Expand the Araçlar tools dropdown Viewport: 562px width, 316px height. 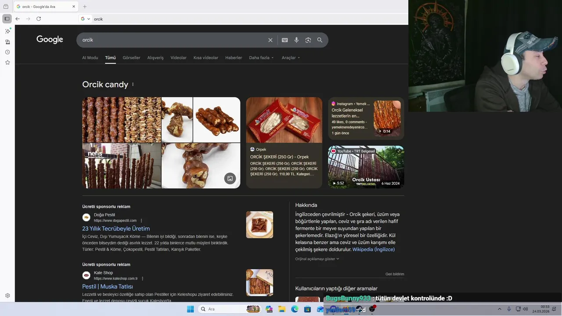click(291, 57)
